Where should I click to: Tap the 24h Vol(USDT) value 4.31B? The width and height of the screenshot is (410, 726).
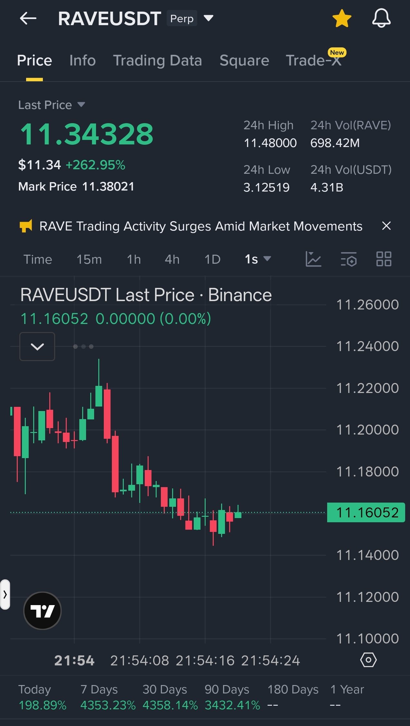pos(327,187)
